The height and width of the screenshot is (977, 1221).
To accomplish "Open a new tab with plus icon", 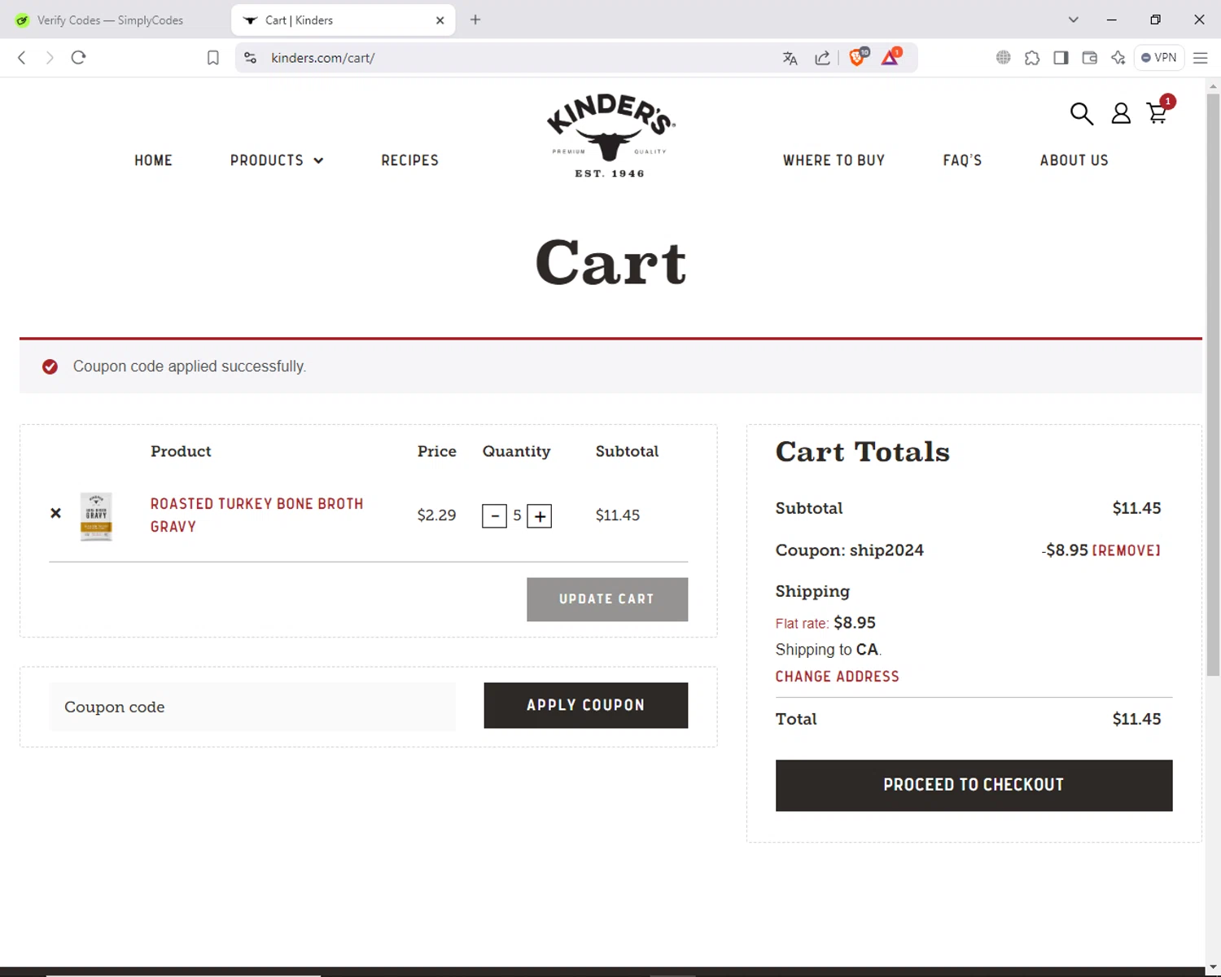I will [x=475, y=20].
